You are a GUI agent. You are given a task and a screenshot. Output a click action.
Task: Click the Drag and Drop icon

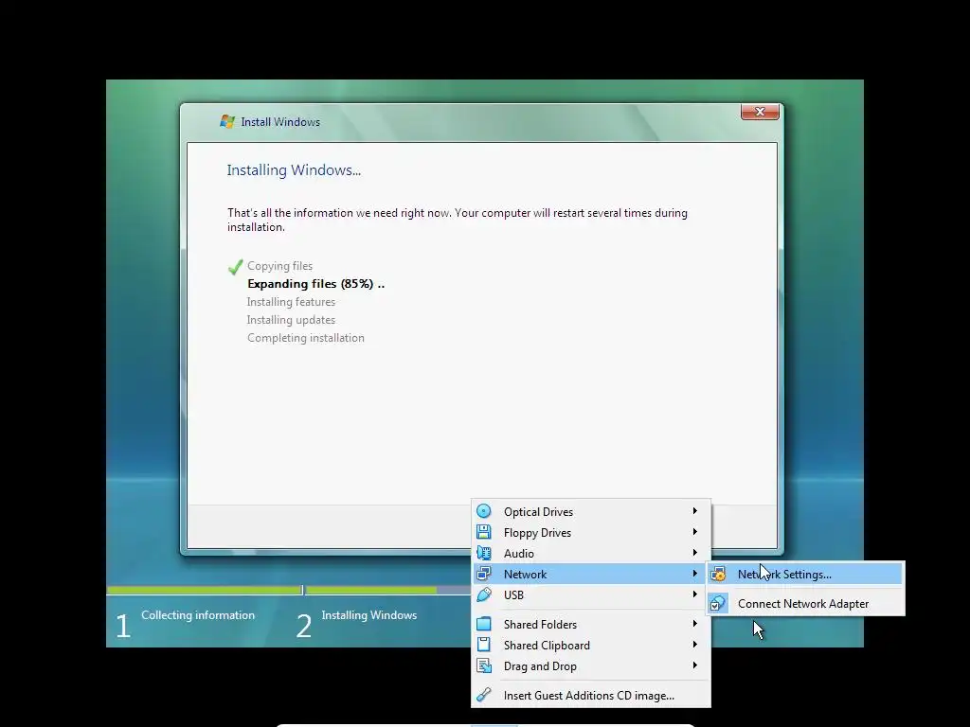[484, 665]
